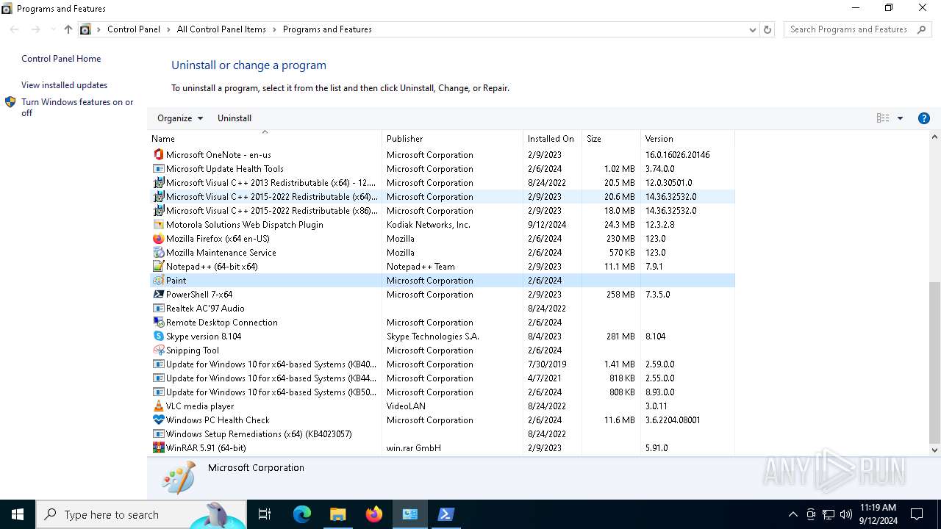The image size is (941, 529).
Task: Click the scroll-up arrow of the program list
Action: click(934, 137)
